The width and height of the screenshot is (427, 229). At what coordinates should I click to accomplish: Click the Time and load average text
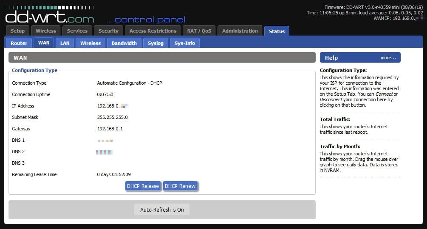point(365,13)
